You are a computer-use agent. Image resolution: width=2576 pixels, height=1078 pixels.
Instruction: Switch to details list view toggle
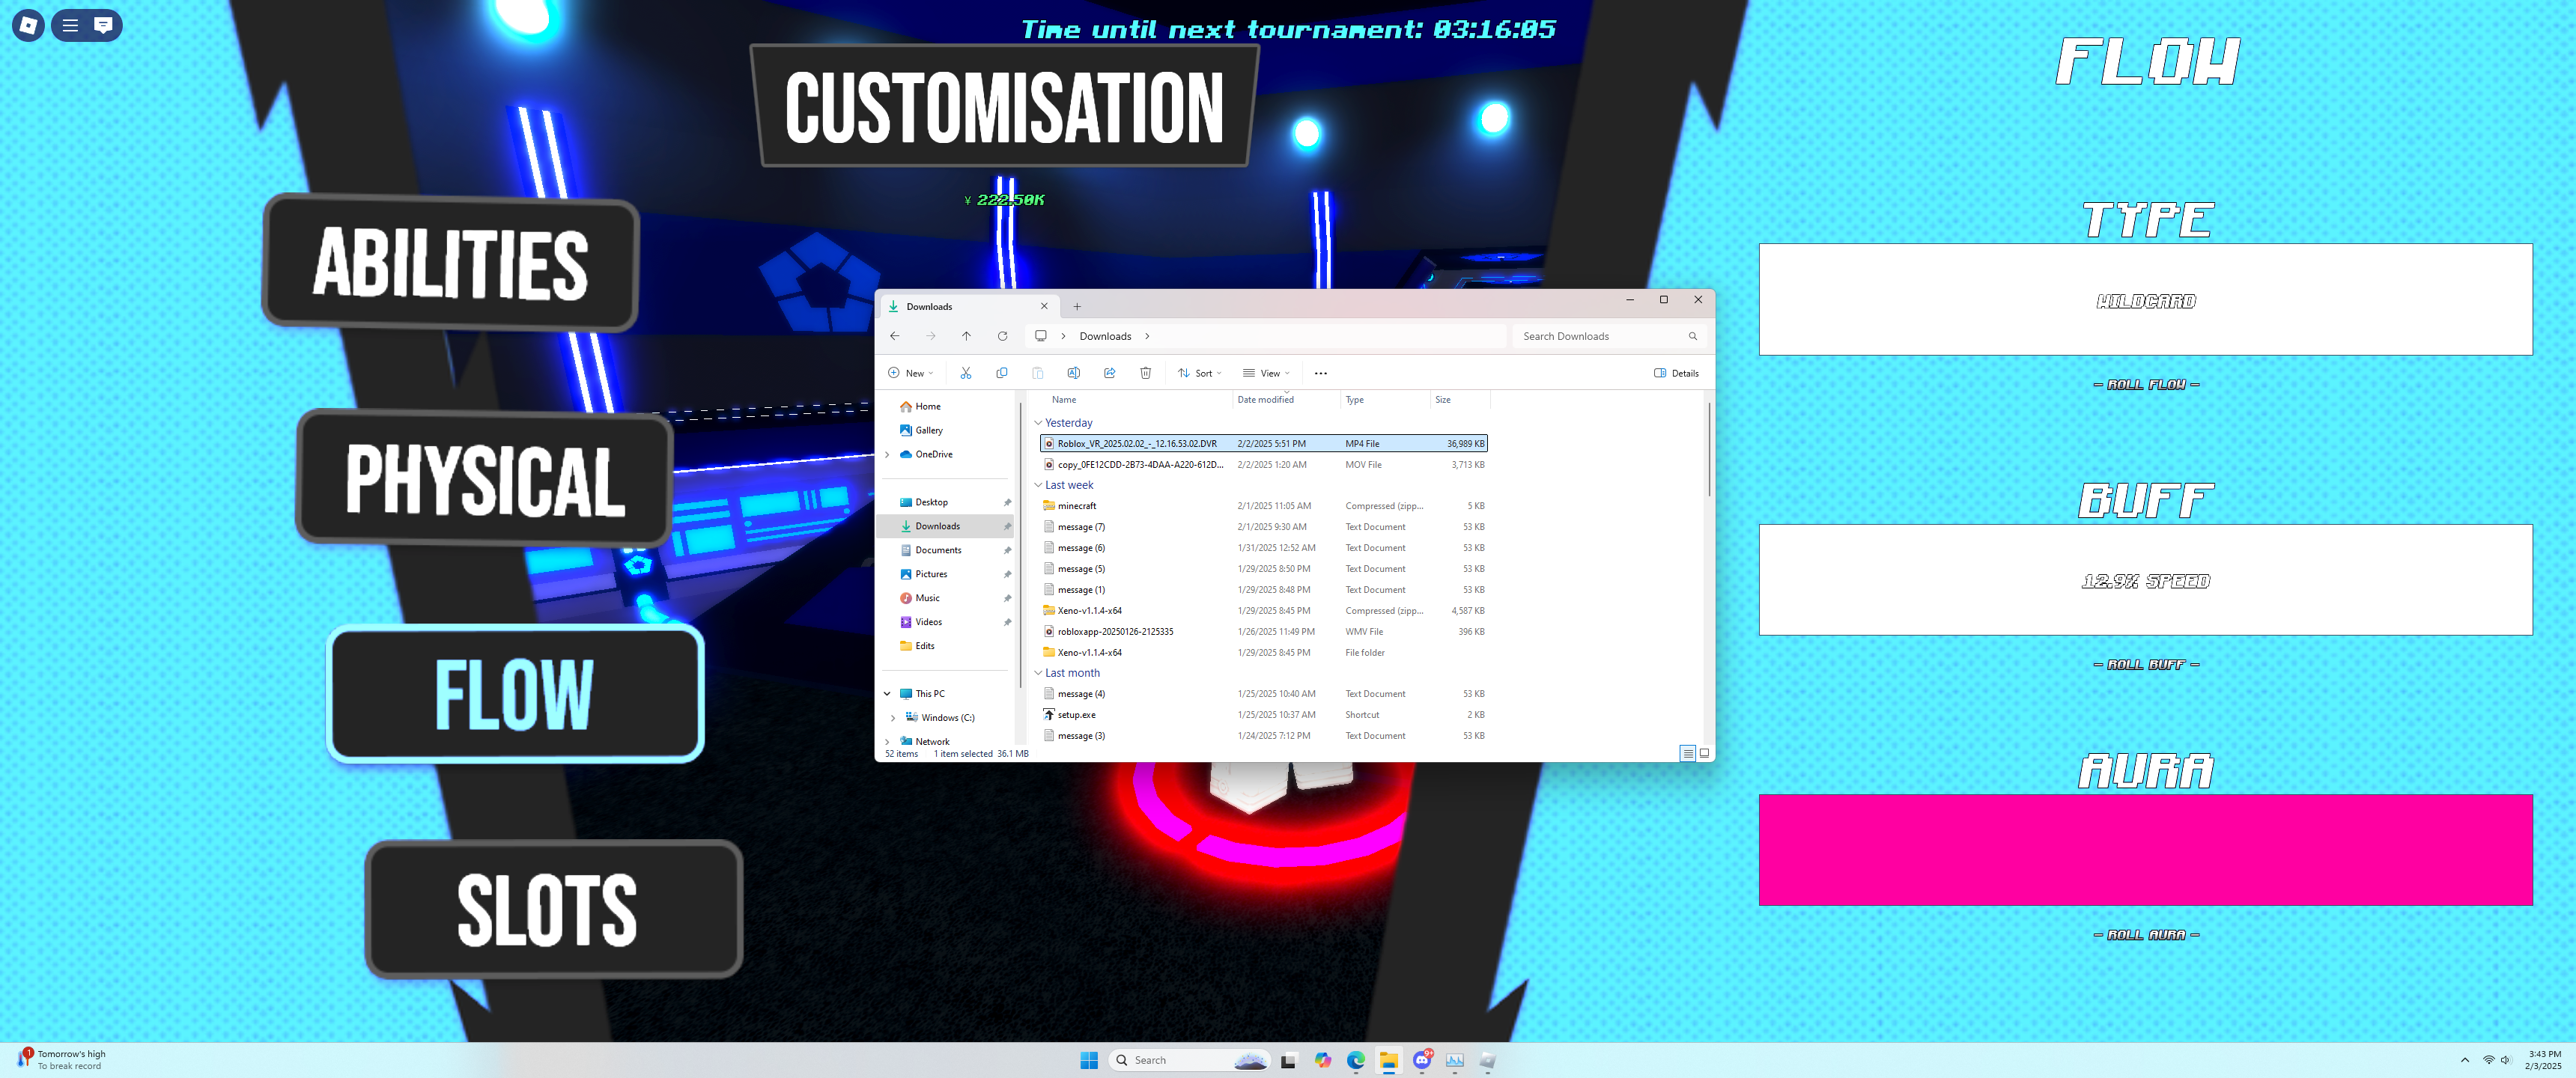(1687, 753)
